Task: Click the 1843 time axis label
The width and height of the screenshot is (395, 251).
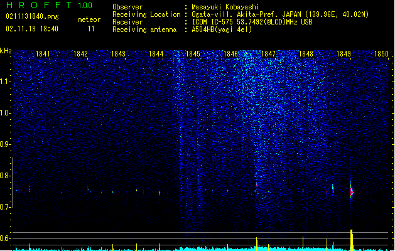Action: click(118, 54)
